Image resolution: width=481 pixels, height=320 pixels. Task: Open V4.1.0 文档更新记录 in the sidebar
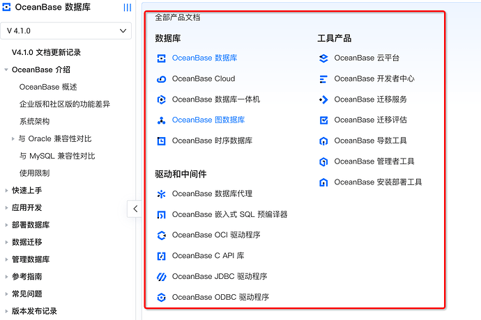click(46, 52)
